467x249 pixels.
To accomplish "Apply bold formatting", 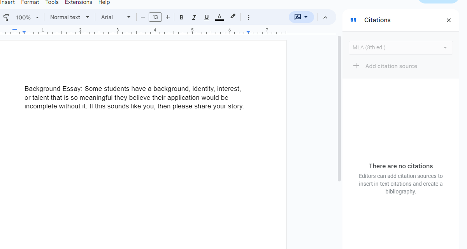I will click(x=181, y=17).
